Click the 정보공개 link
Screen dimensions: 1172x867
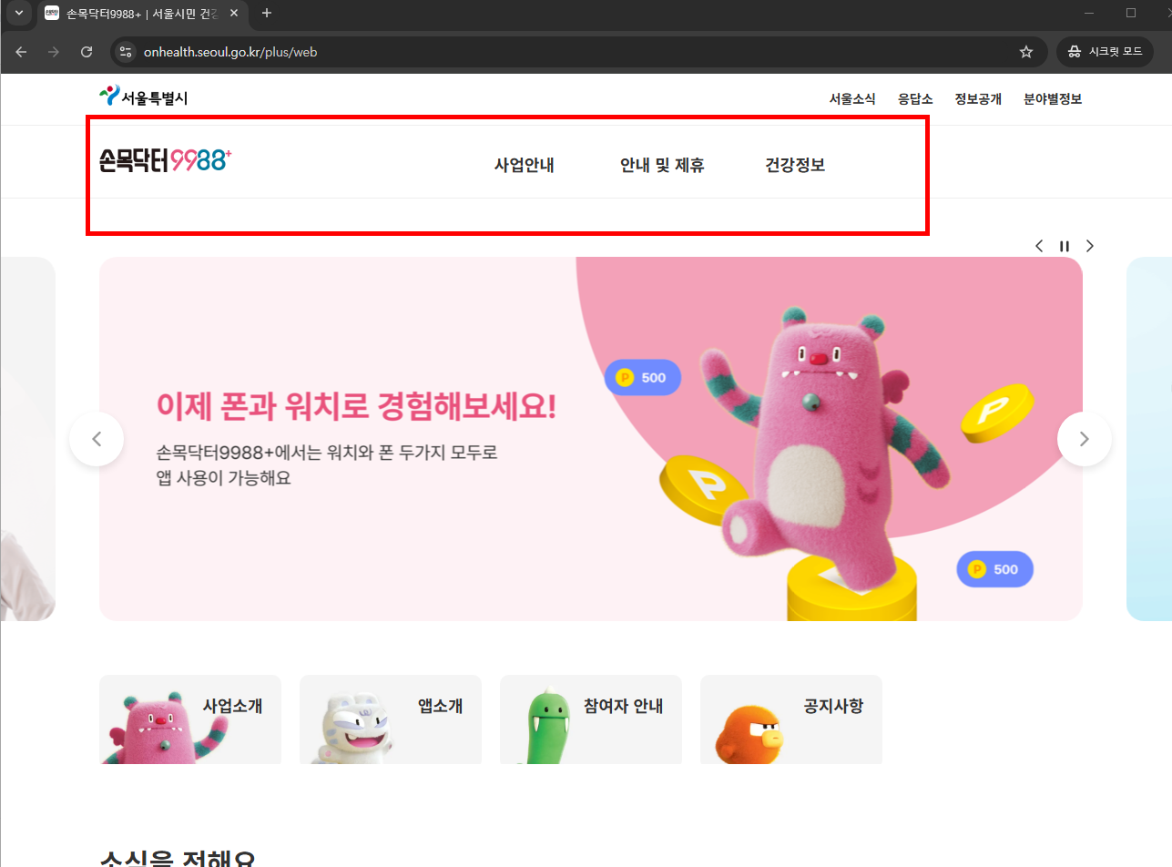coord(978,98)
